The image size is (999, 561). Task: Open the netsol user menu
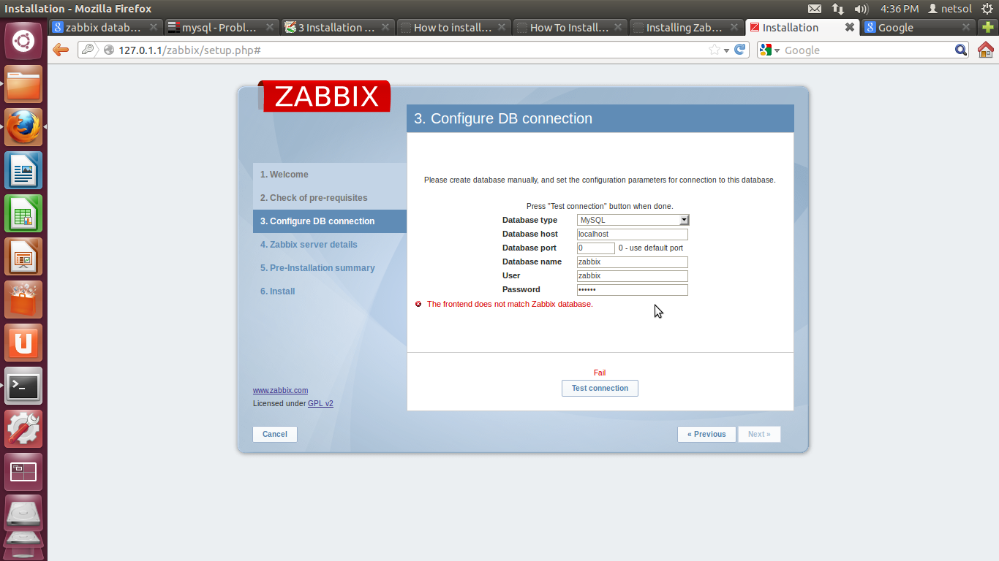click(x=950, y=9)
